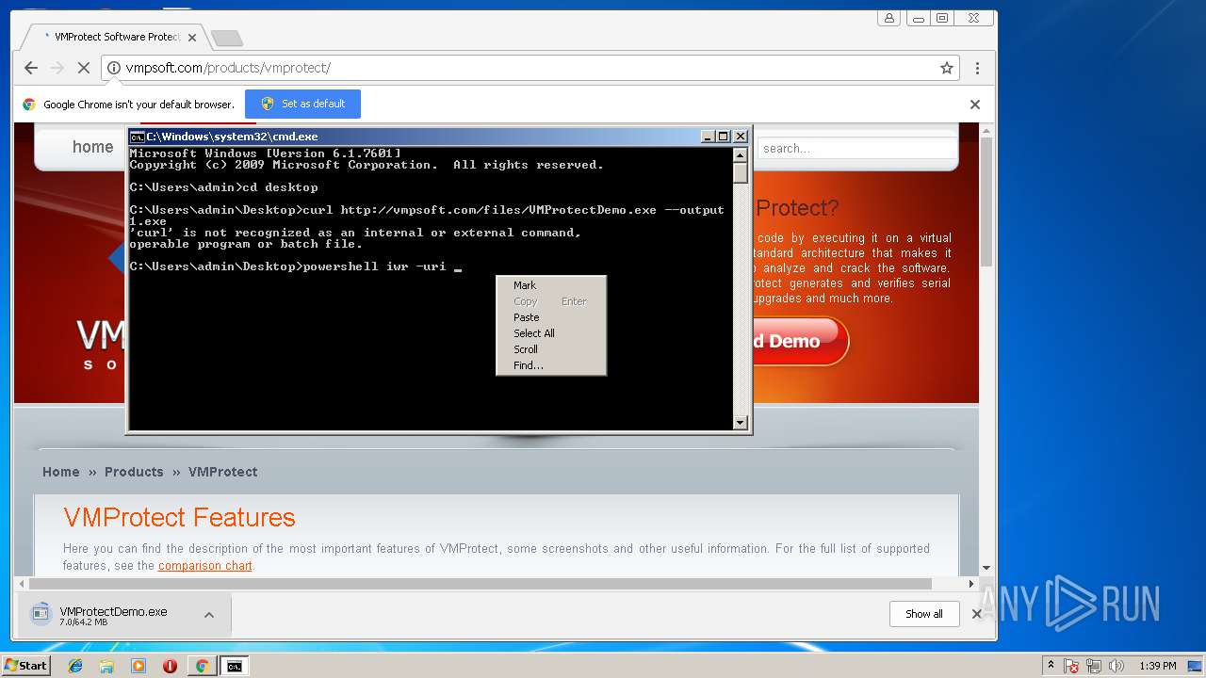Click the website search field
This screenshot has height=678, width=1206.
coord(857,148)
